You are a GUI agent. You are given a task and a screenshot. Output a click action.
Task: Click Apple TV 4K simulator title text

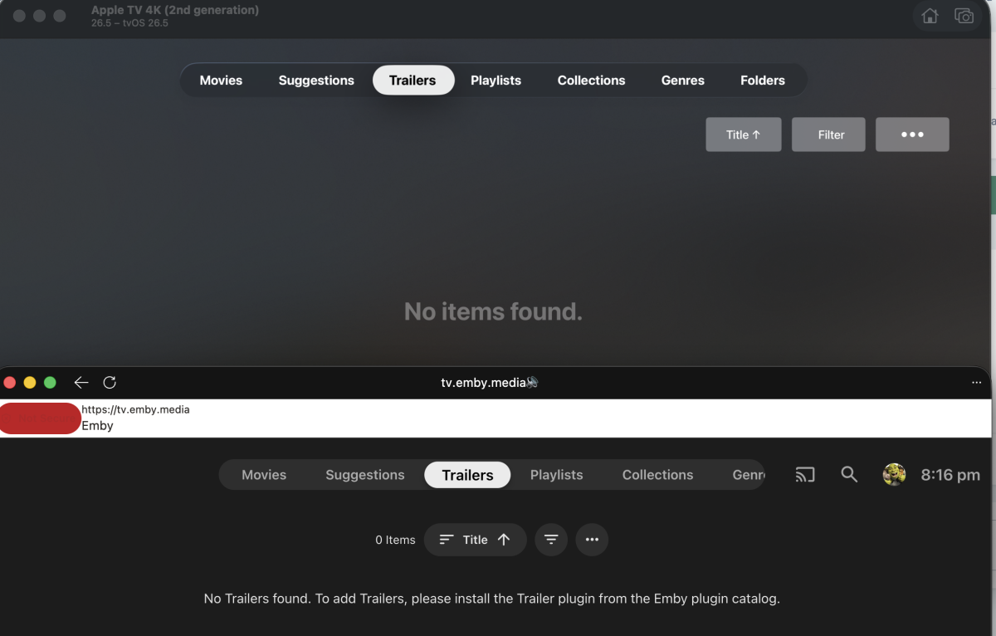tap(175, 10)
